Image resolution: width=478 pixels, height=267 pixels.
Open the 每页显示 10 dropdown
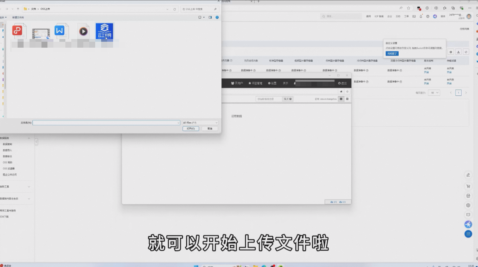tap(434, 93)
